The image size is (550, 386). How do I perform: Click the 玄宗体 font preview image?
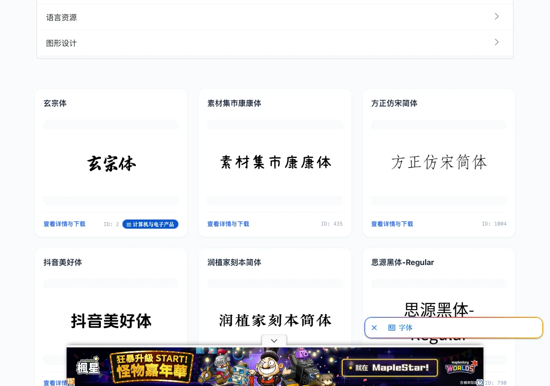pyautogui.click(x=111, y=163)
